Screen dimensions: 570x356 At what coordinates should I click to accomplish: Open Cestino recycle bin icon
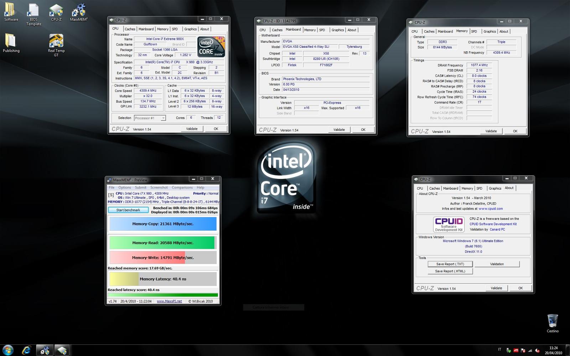pos(553,323)
